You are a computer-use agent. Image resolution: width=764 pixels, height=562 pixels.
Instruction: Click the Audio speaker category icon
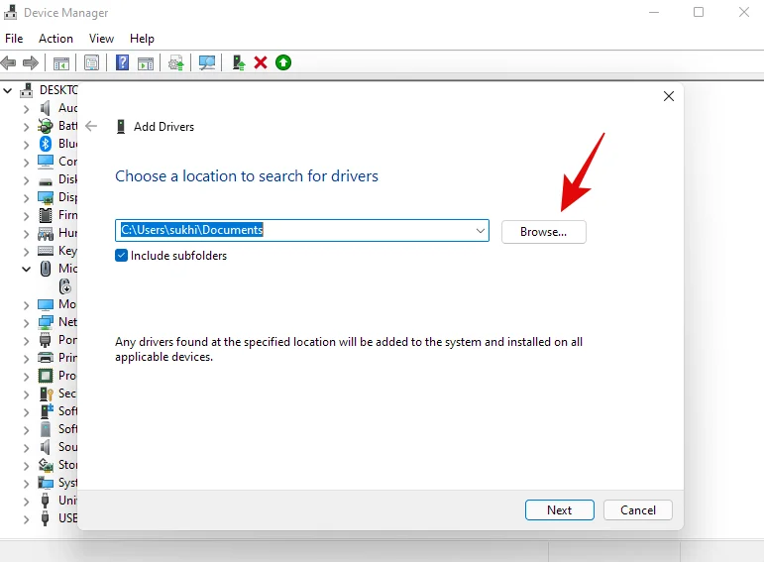[x=46, y=108]
